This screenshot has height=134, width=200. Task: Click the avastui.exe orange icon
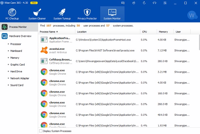(44, 50)
